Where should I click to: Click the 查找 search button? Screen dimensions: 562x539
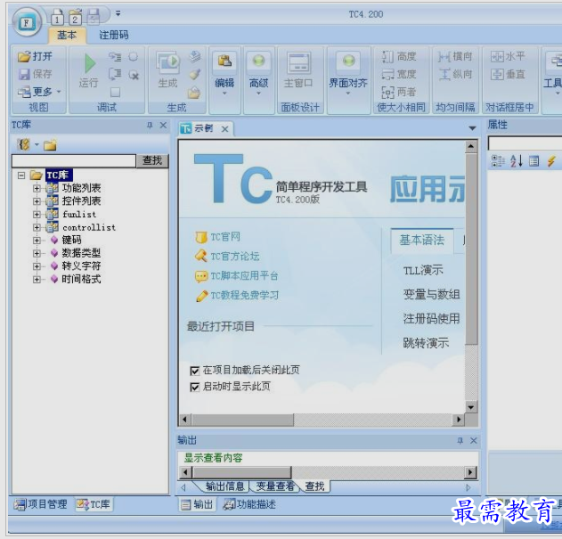tap(152, 160)
